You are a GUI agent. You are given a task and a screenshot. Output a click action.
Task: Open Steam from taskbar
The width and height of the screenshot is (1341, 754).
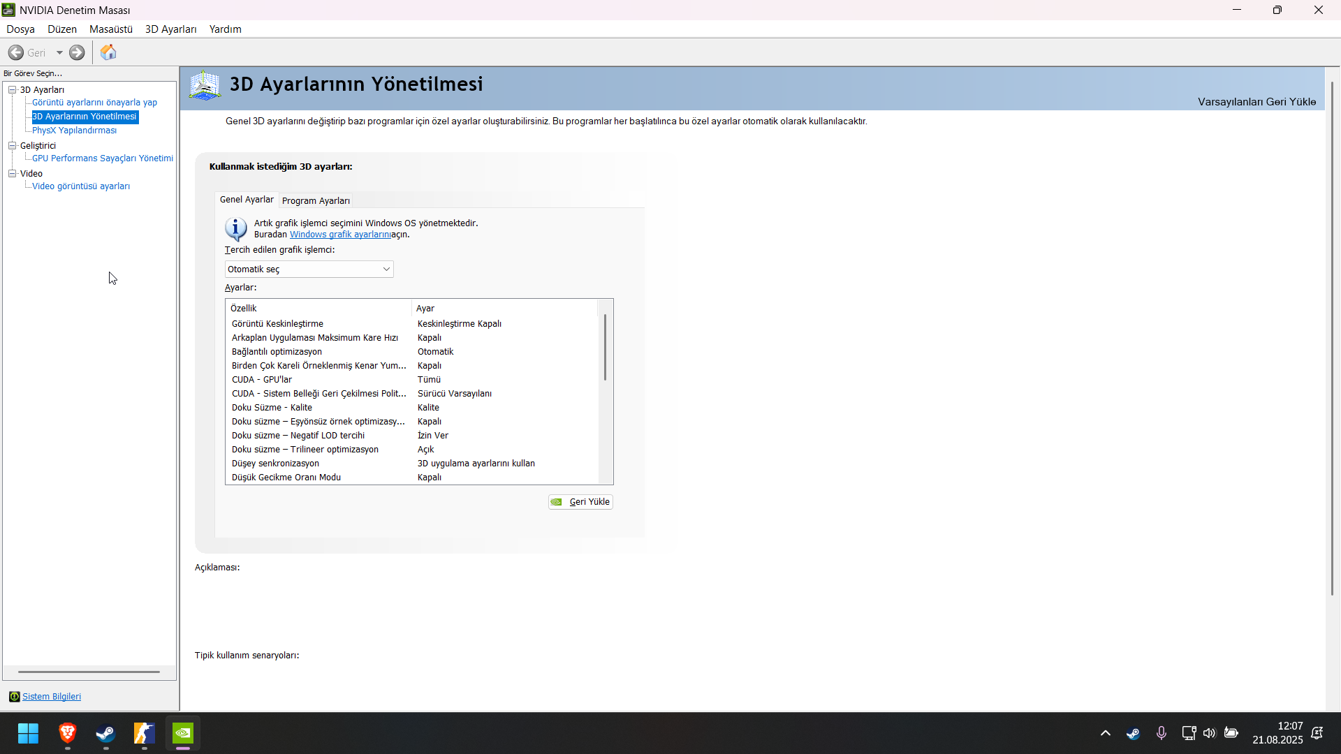coord(106,733)
